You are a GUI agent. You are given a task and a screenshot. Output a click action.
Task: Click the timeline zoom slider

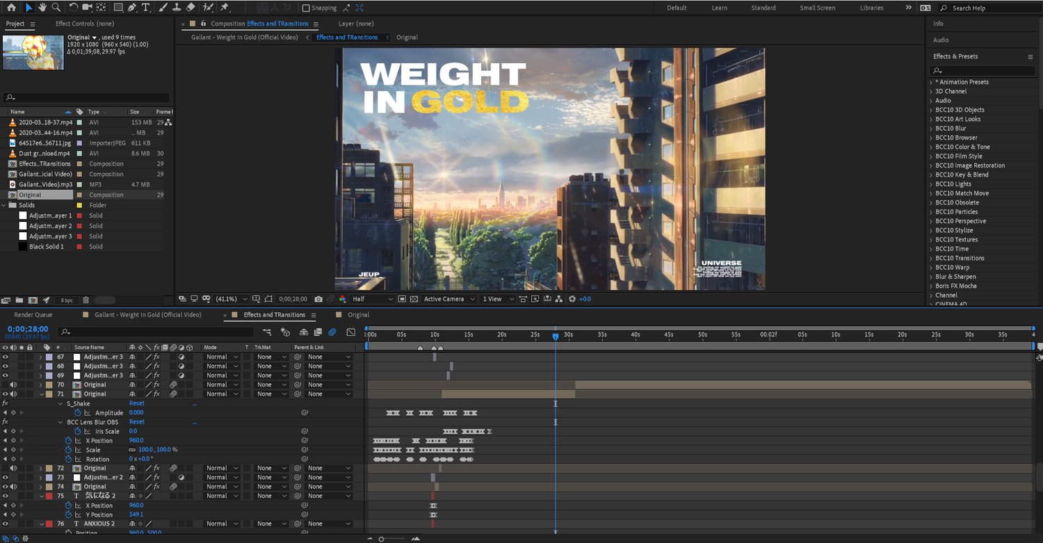391,539
